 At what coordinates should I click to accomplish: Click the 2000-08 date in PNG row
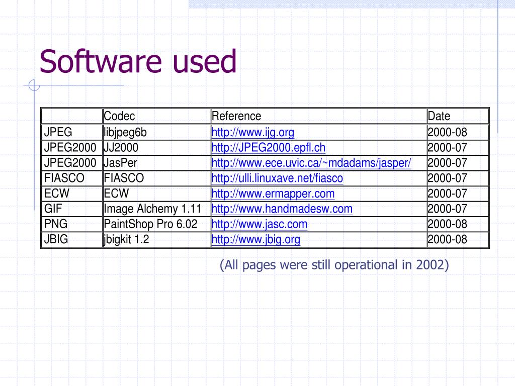447,224
